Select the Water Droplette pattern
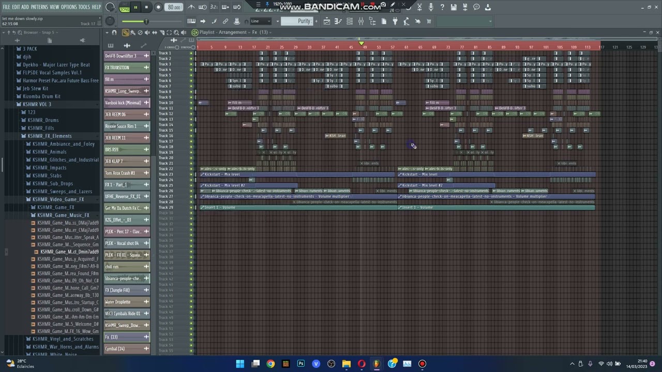 (x=127, y=302)
